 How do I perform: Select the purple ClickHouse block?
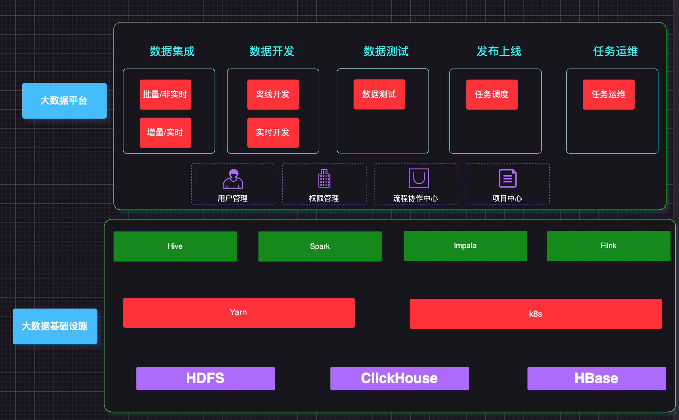[x=400, y=379]
